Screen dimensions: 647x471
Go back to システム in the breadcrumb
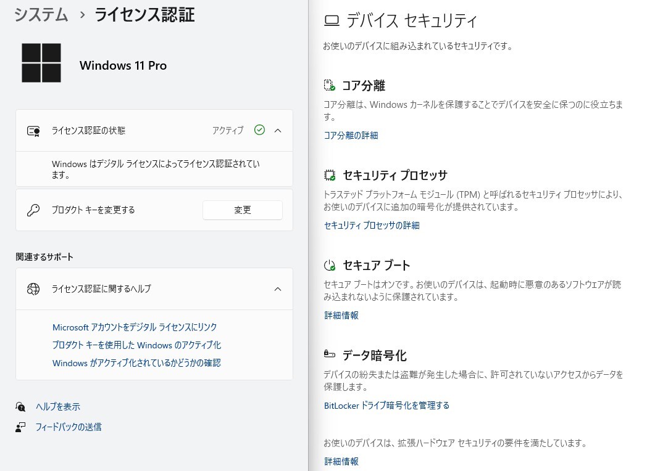[x=41, y=15]
